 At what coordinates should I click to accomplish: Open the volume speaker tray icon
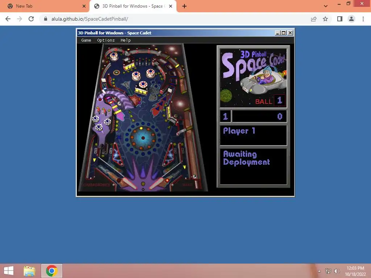point(337,271)
